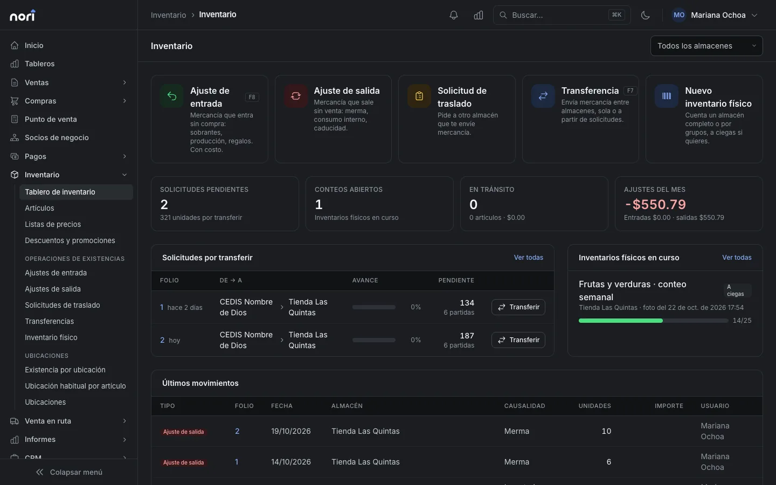This screenshot has width=776, height=485.
Task: Click the Inventario breadcrumb parent link
Action: point(169,15)
